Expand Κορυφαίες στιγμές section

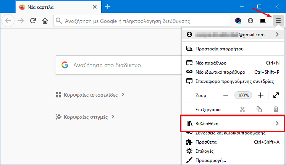click(x=85, y=117)
